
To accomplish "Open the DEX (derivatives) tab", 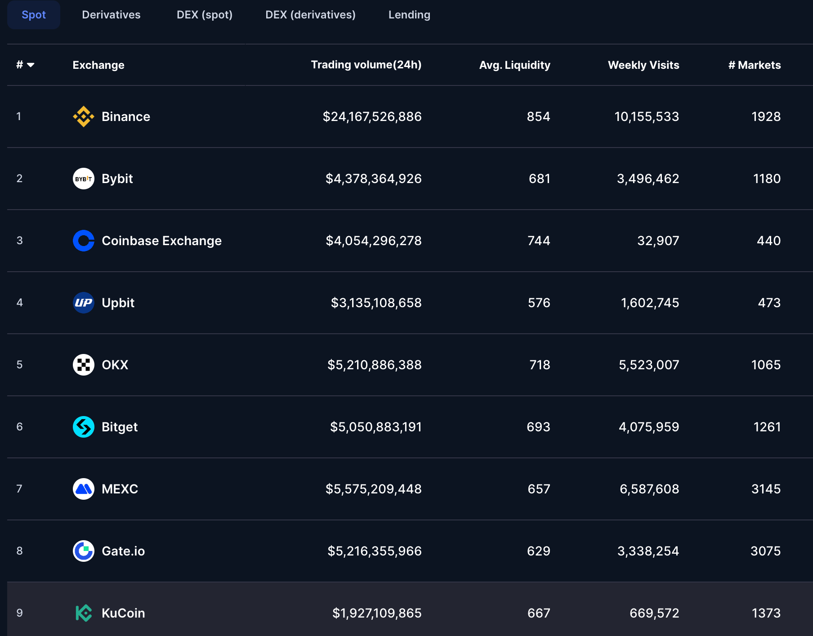I will [310, 15].
